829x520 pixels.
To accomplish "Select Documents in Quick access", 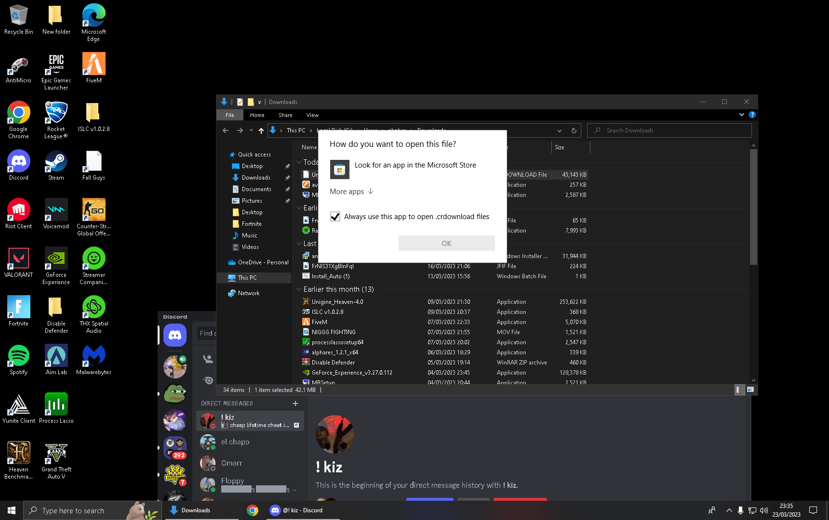I will (x=256, y=189).
